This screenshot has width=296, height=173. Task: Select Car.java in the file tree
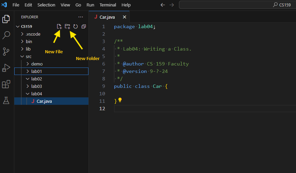pos(44,101)
